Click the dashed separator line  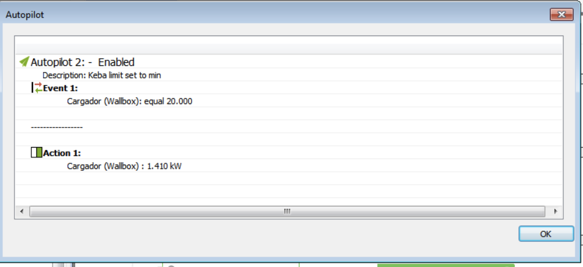(57, 127)
